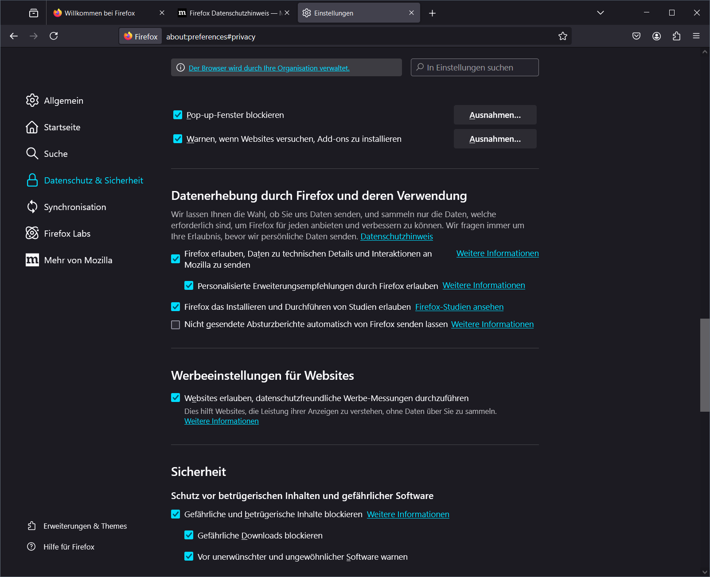Toggle unerwünschte Software warning checkbox
Image resolution: width=710 pixels, height=577 pixels.
(x=189, y=556)
